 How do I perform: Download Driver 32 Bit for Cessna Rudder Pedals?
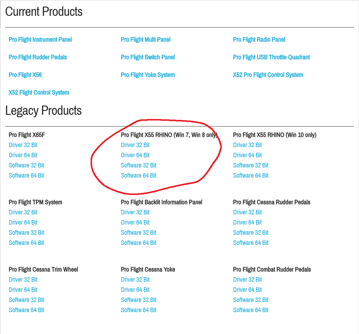tap(247, 212)
